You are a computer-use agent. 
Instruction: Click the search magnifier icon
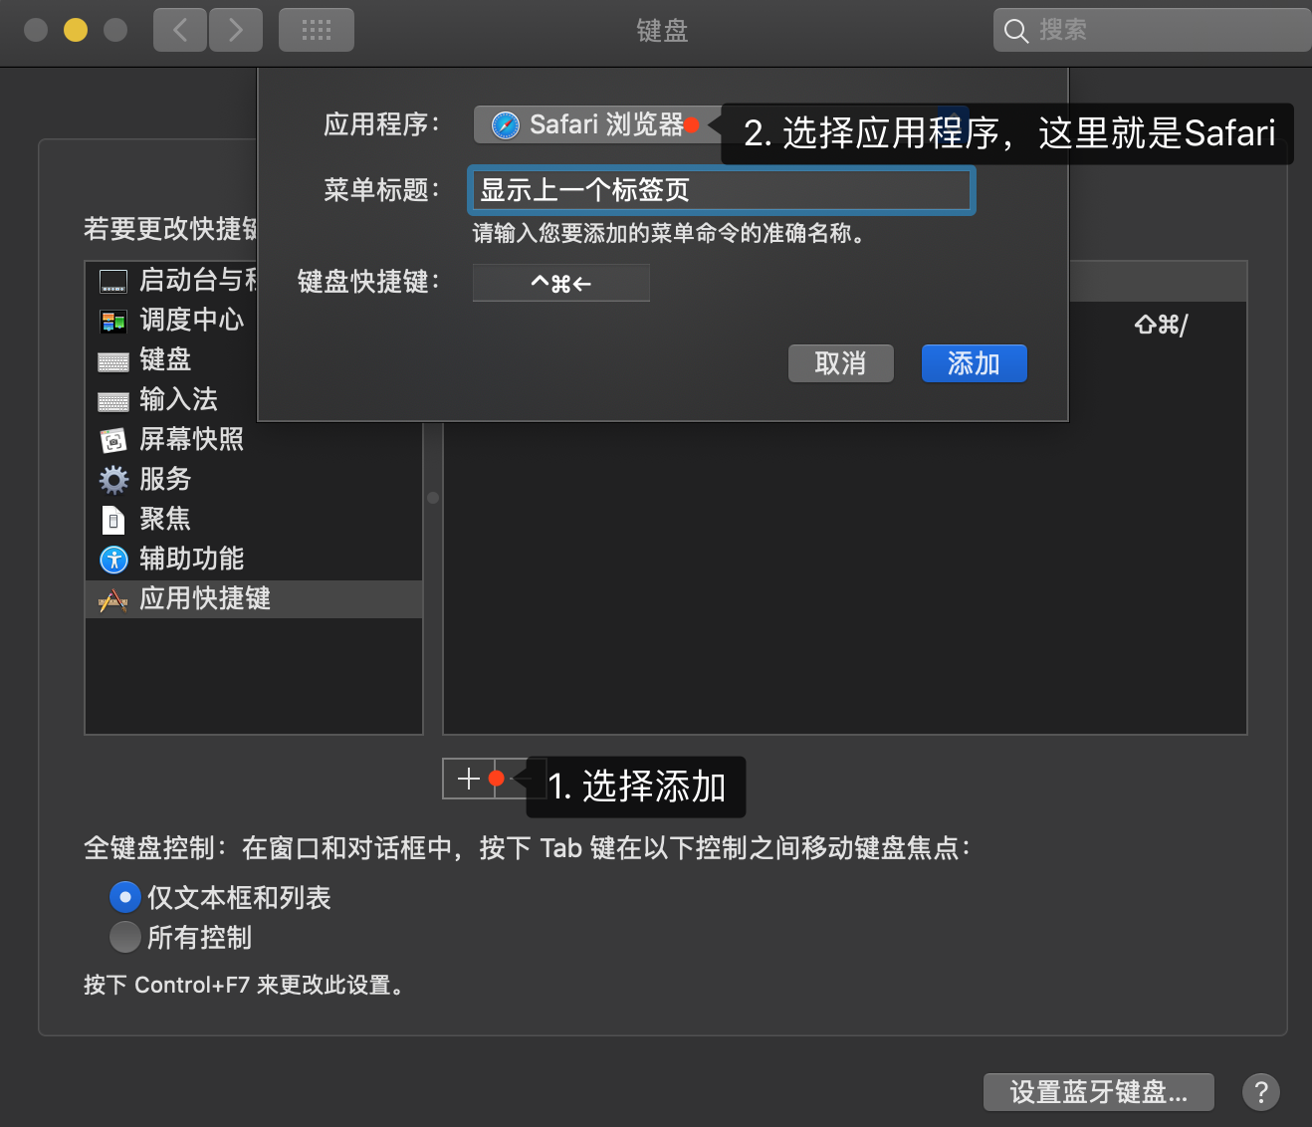(1015, 31)
